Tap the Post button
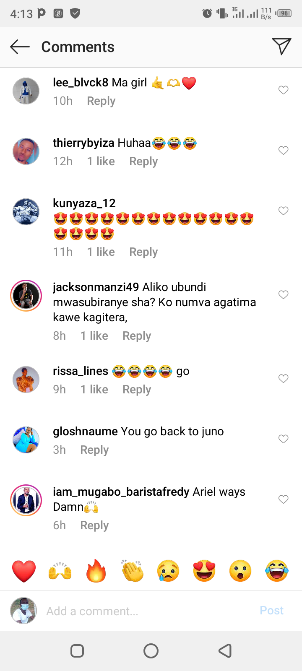 [272, 611]
